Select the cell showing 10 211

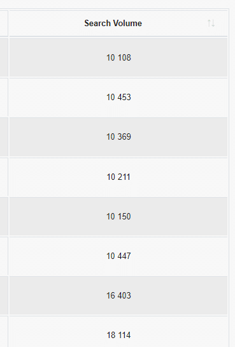point(118,177)
